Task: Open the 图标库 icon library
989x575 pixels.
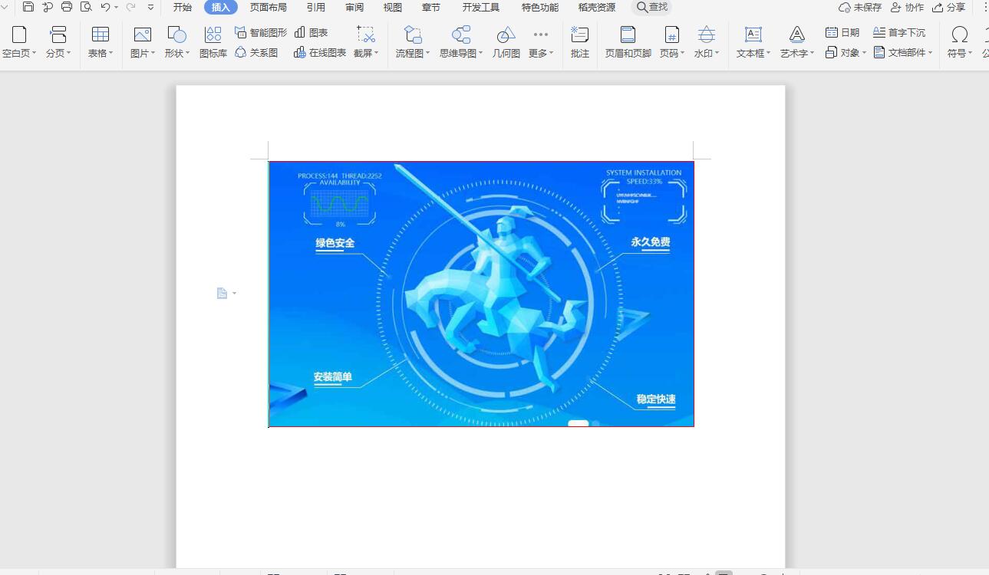Action: [x=213, y=41]
